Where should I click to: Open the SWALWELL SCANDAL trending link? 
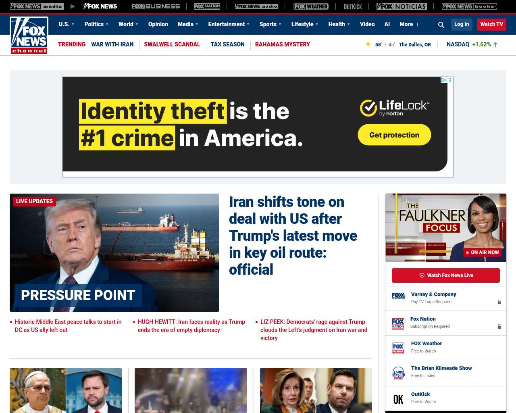[172, 44]
